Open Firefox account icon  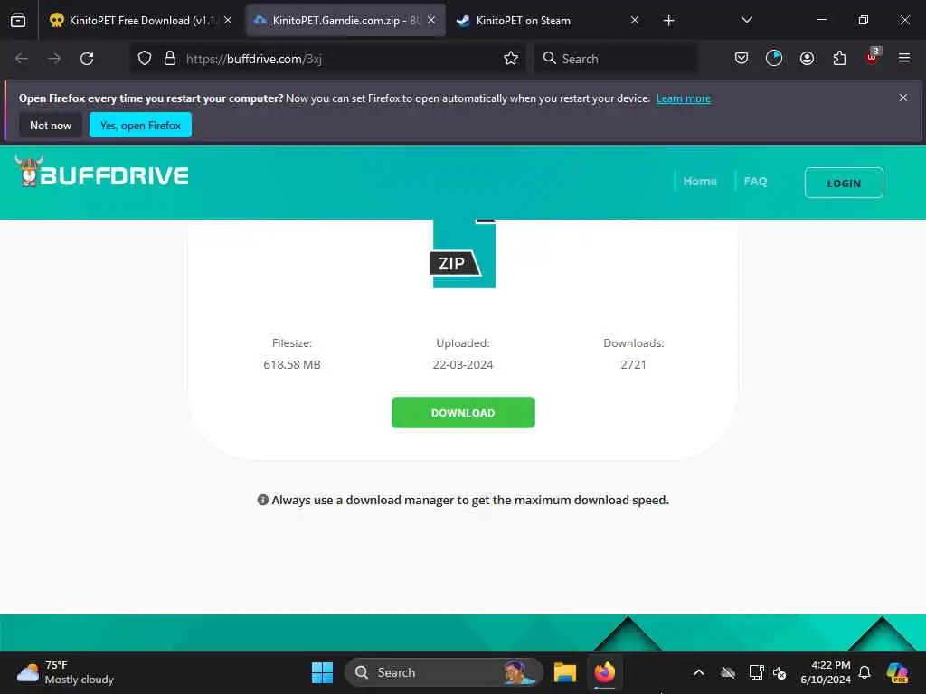point(808,59)
